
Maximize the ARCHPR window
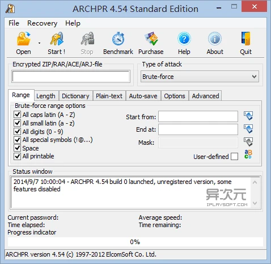point(234,7)
